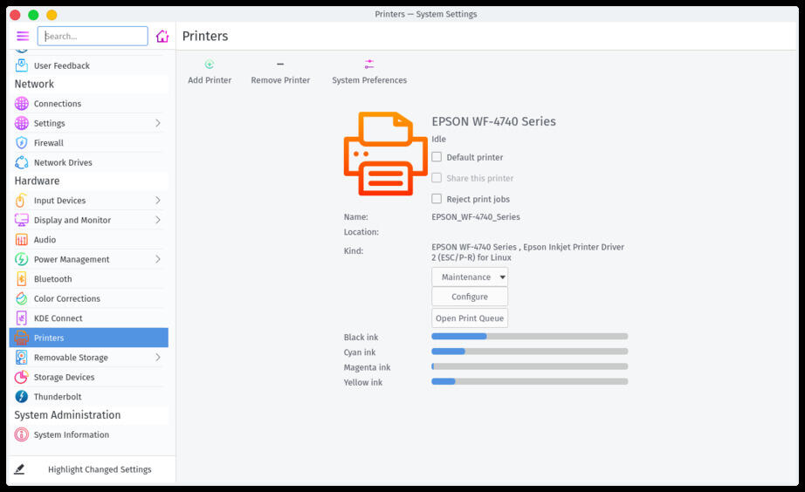Click the Thunderbolt icon in sidebar
The image size is (805, 492).
pos(22,397)
